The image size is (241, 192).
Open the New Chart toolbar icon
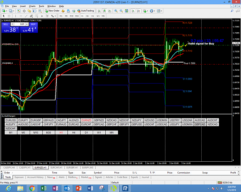(x=3, y=11)
